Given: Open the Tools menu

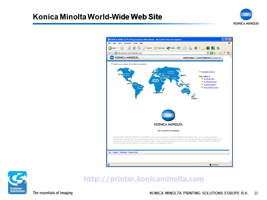Looking at the screenshot, I should click(x=135, y=43).
